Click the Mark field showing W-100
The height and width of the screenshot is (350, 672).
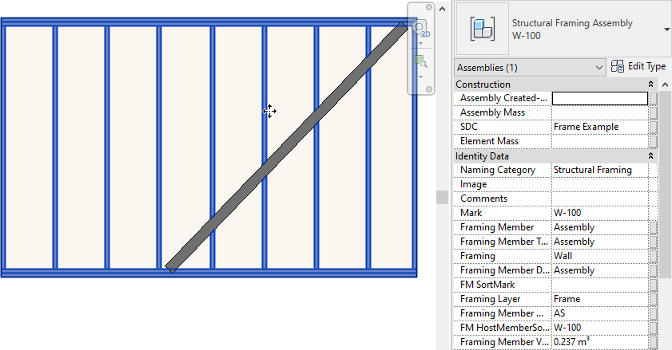click(599, 213)
